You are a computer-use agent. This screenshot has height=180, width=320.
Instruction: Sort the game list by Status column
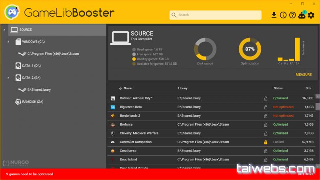pyautogui.click(x=278, y=88)
